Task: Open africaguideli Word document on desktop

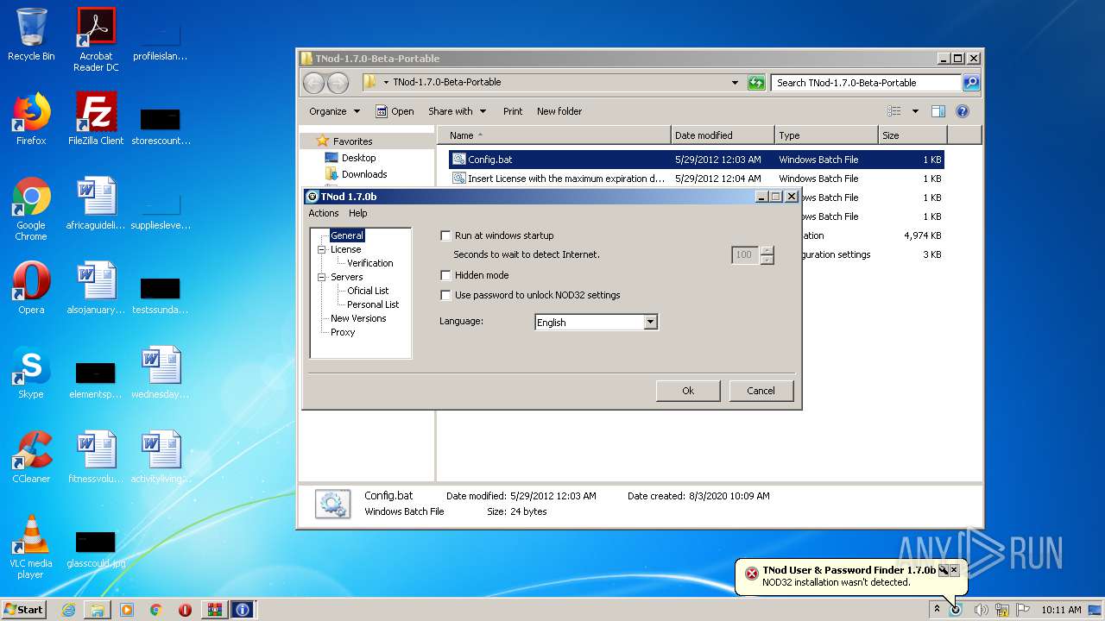Action: click(96, 204)
